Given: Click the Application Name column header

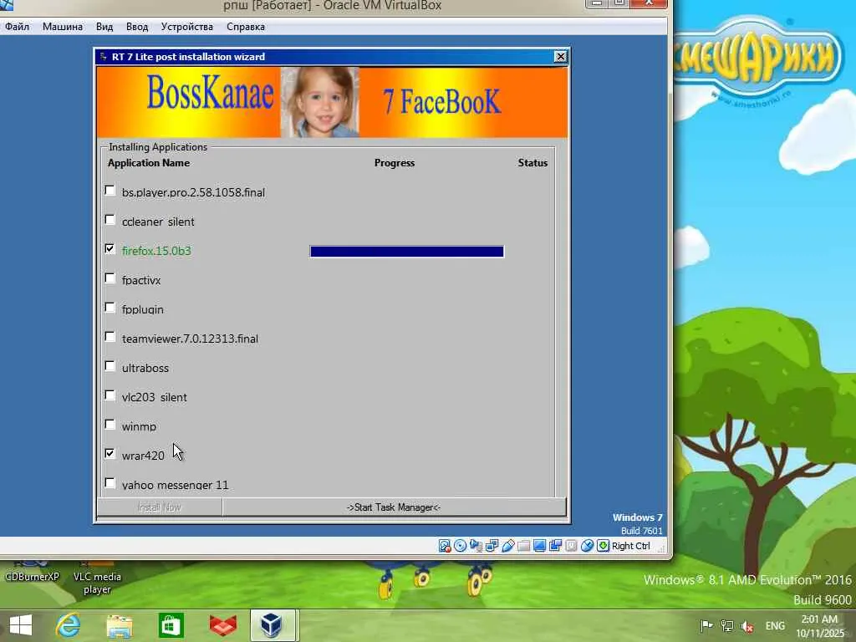Looking at the screenshot, I should (x=149, y=163).
